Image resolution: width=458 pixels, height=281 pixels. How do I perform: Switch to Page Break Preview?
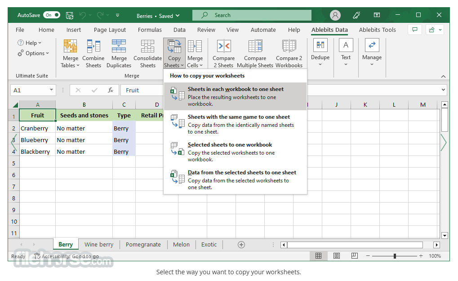point(354,255)
